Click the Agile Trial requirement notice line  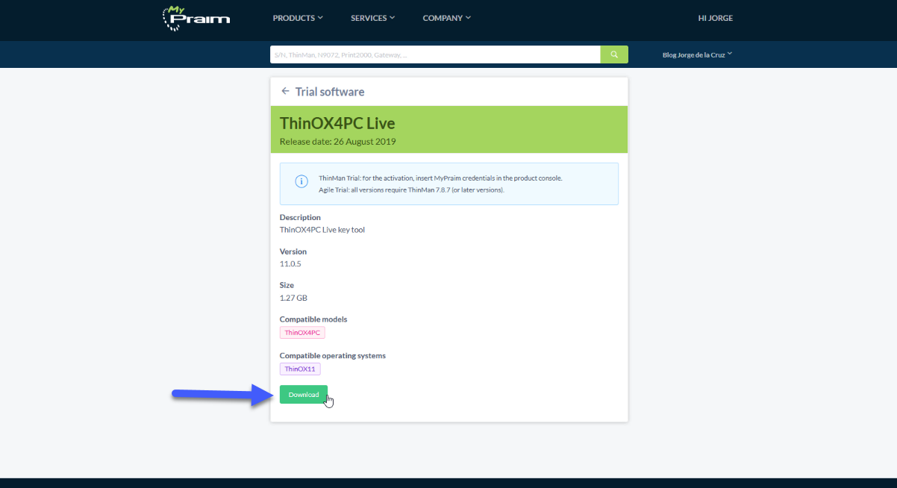coord(411,190)
